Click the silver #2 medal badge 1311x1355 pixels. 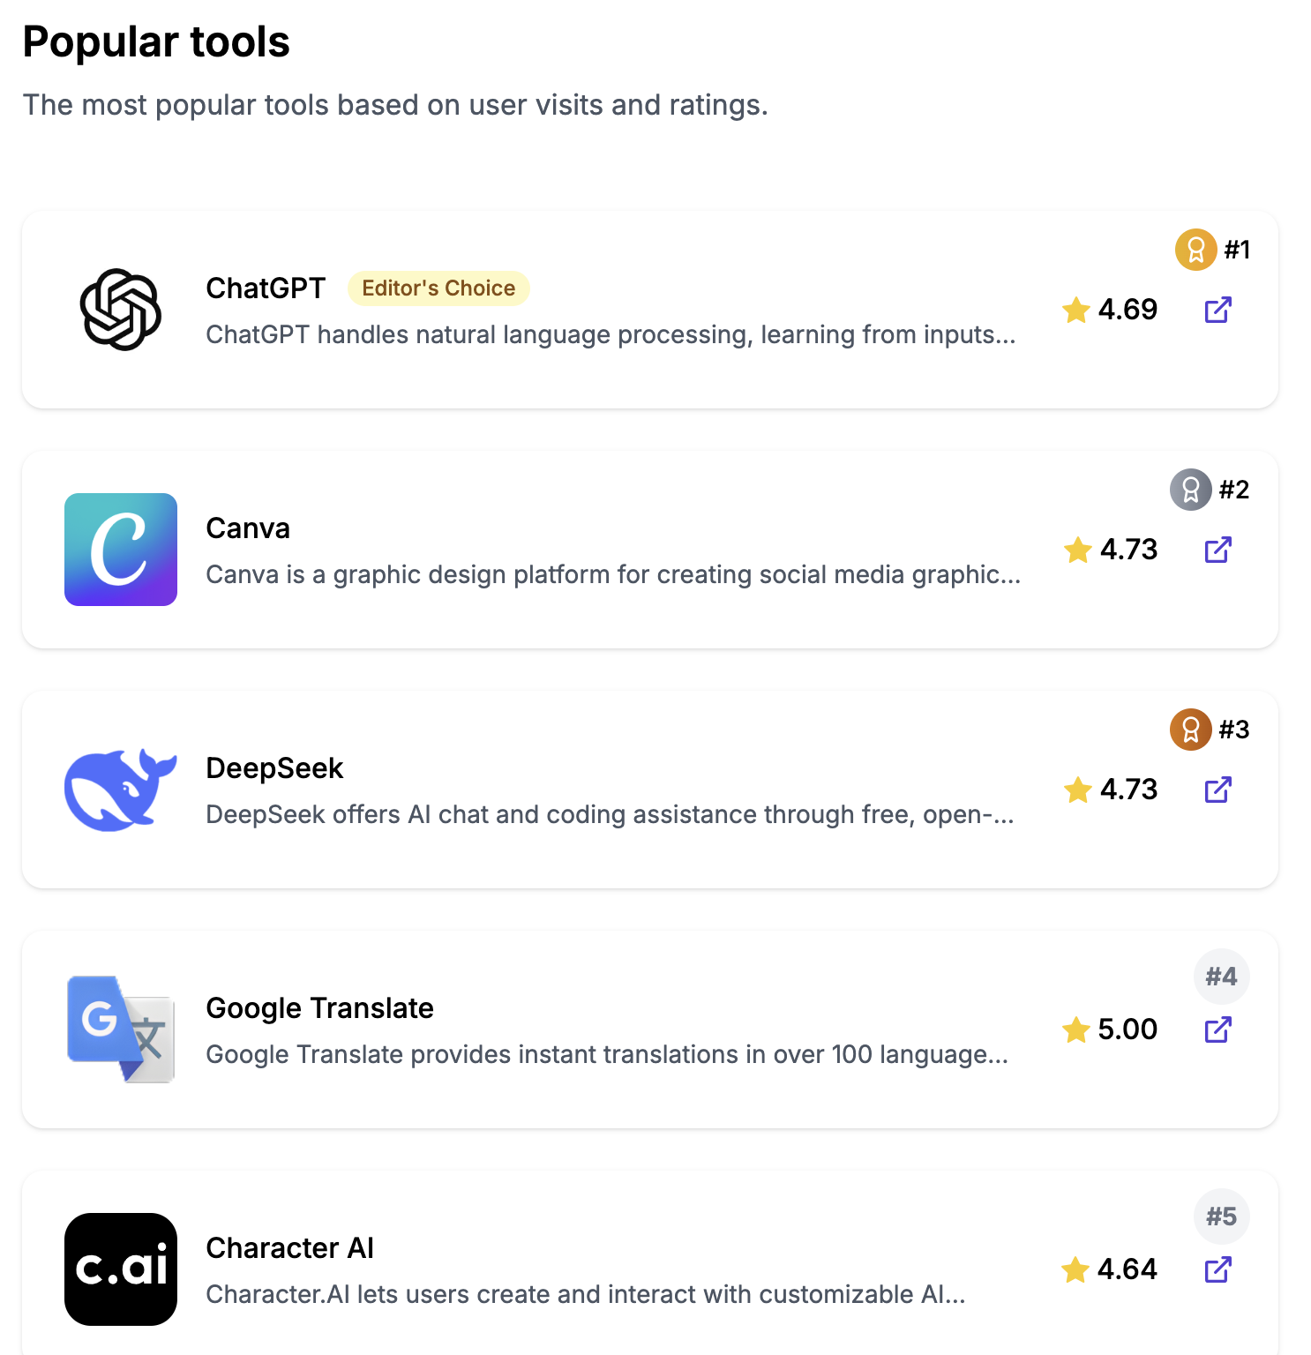click(x=1190, y=490)
